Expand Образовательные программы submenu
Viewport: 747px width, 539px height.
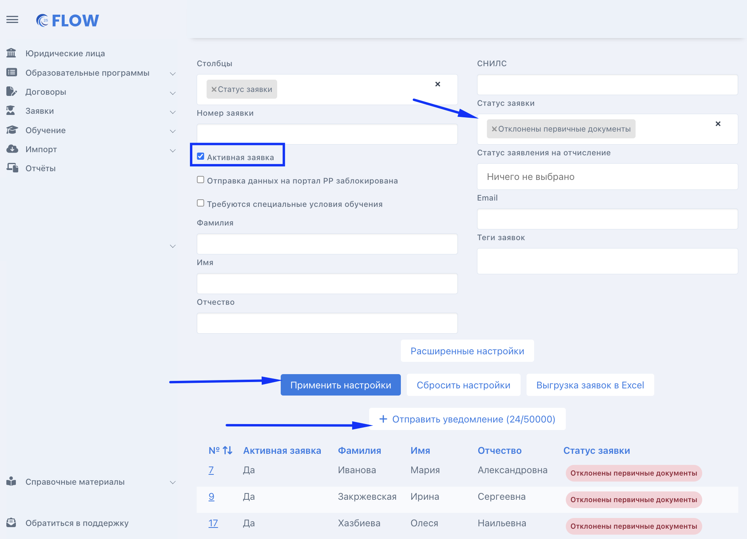coord(173,74)
